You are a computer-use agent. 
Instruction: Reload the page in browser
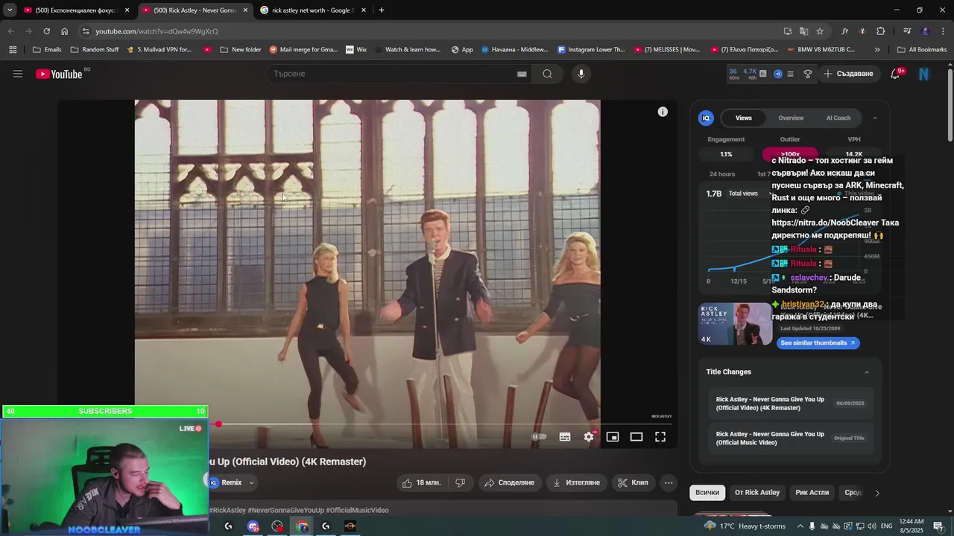pos(46,31)
